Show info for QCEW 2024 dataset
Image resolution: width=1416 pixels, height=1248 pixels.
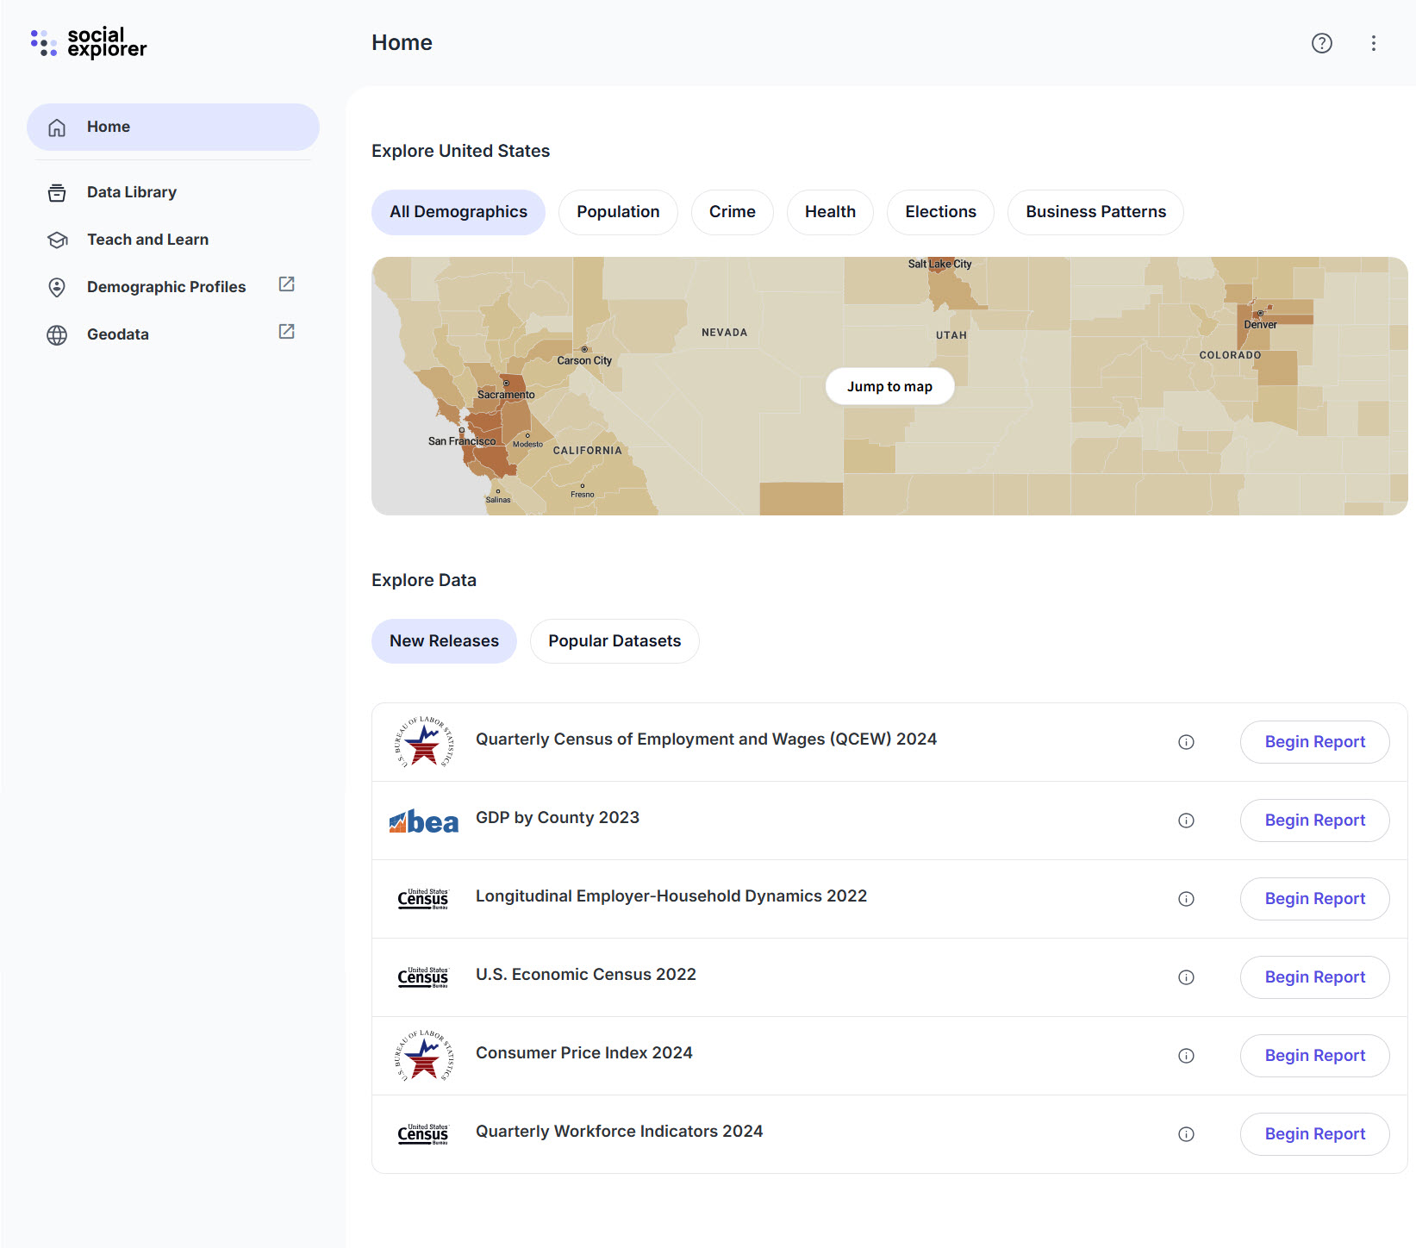click(x=1186, y=742)
